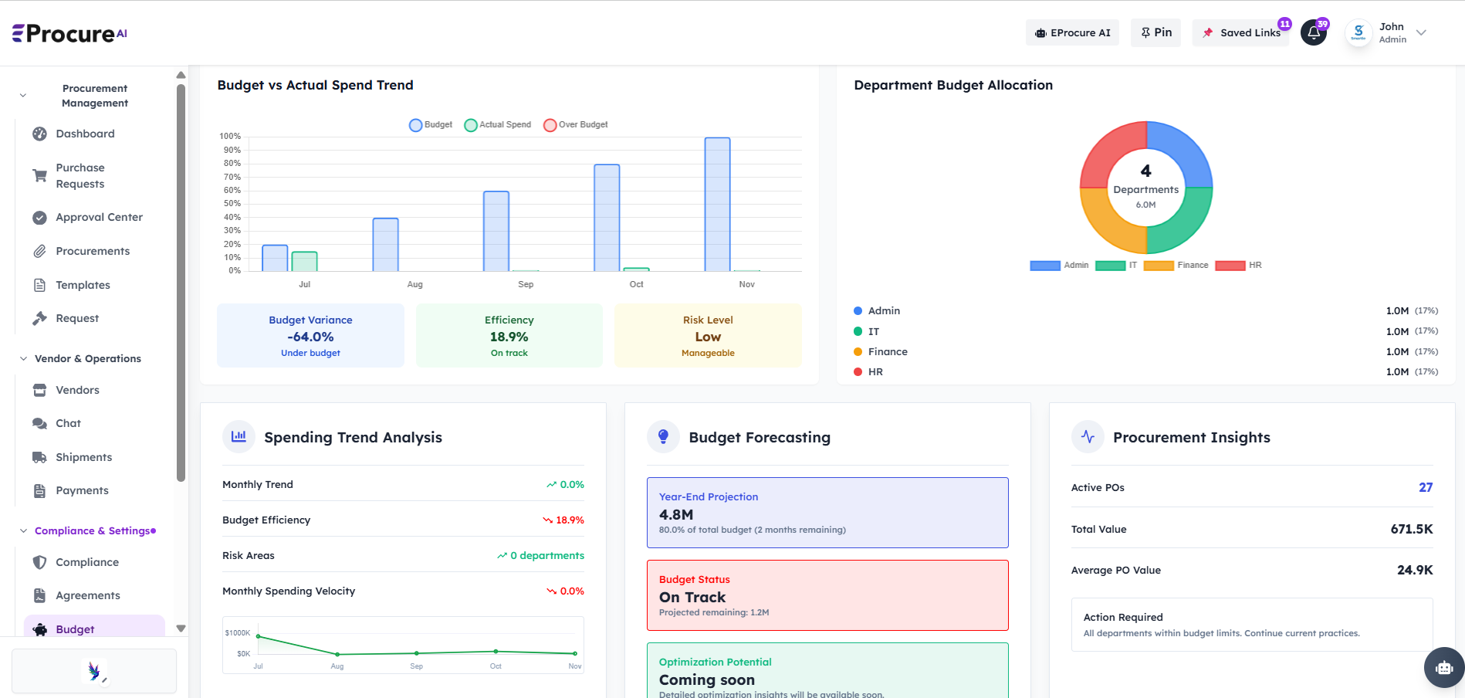
Task: Click the Procurements paperclip icon
Action: (39, 251)
